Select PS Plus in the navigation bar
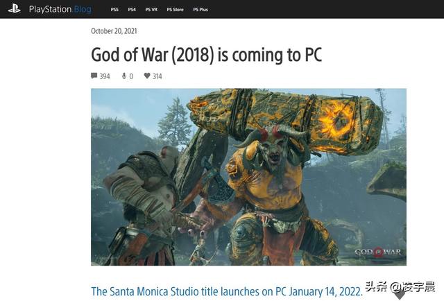The height and width of the screenshot is (301, 444). click(x=200, y=10)
